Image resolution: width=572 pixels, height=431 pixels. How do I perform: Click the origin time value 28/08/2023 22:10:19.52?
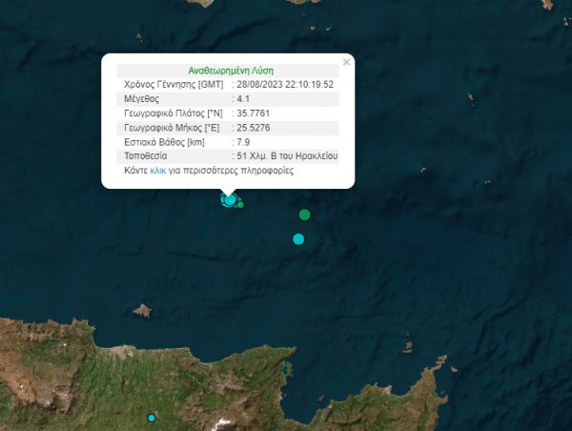point(285,84)
